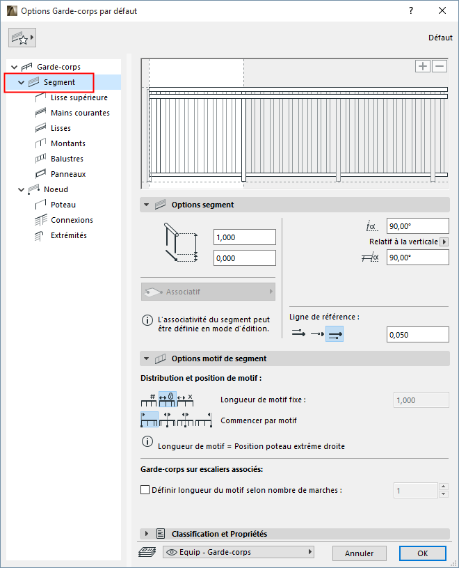Select Connexions tree item

72,220
